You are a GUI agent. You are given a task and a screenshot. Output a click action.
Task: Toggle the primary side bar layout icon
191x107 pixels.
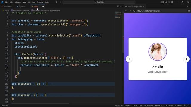[x=162, y=2]
